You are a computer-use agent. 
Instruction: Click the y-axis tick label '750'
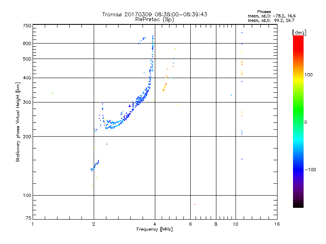coord(27,26)
